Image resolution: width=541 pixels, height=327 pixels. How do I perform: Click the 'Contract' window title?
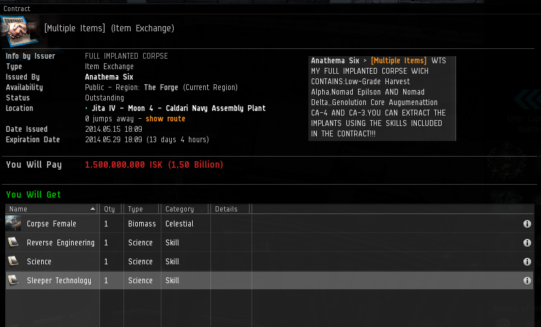16,8
